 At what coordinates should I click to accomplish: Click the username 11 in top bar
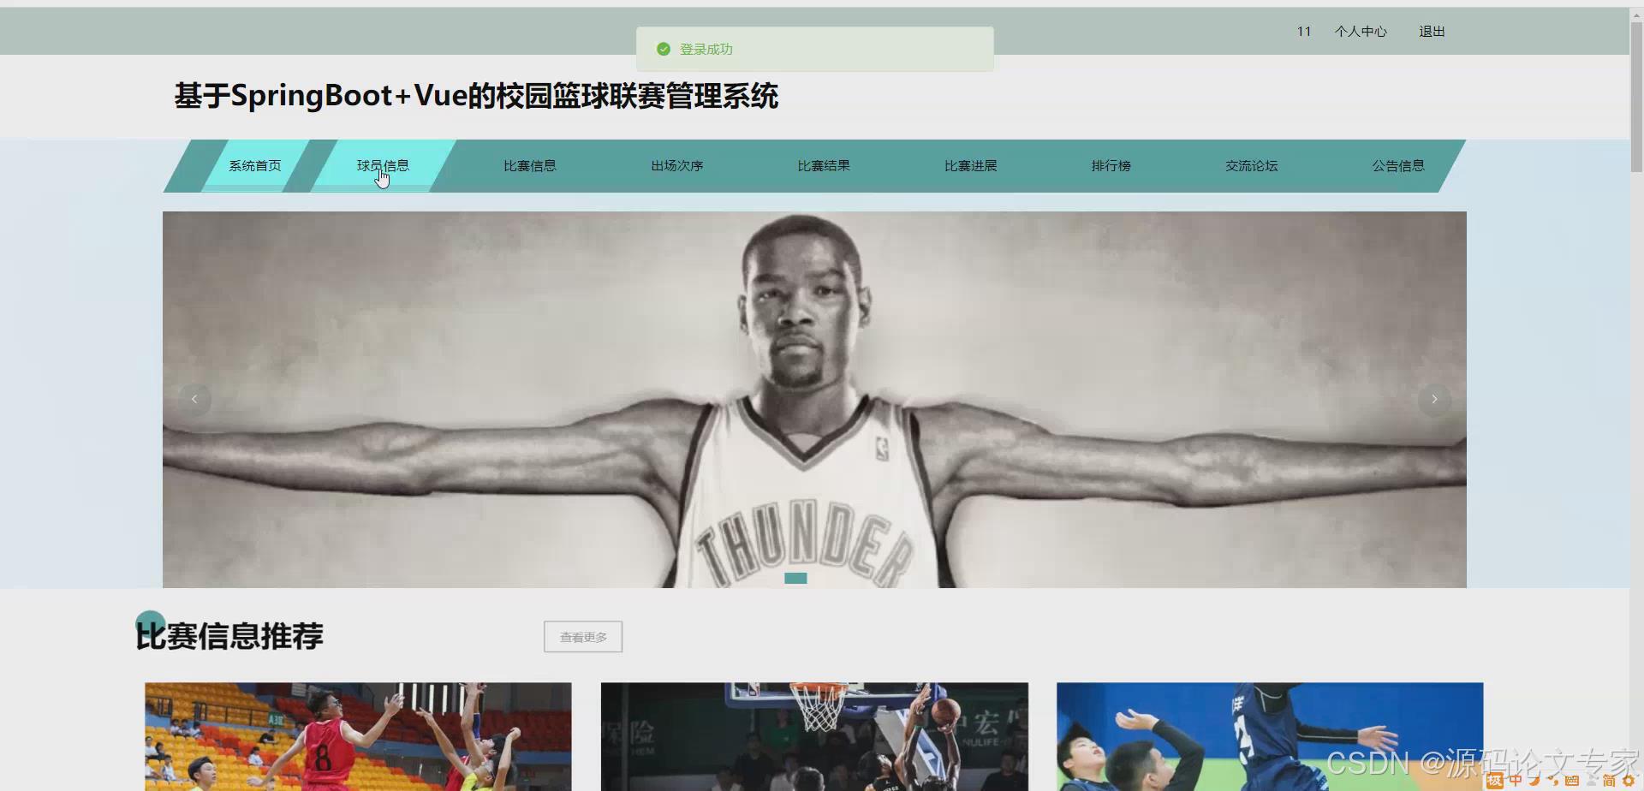(x=1304, y=32)
